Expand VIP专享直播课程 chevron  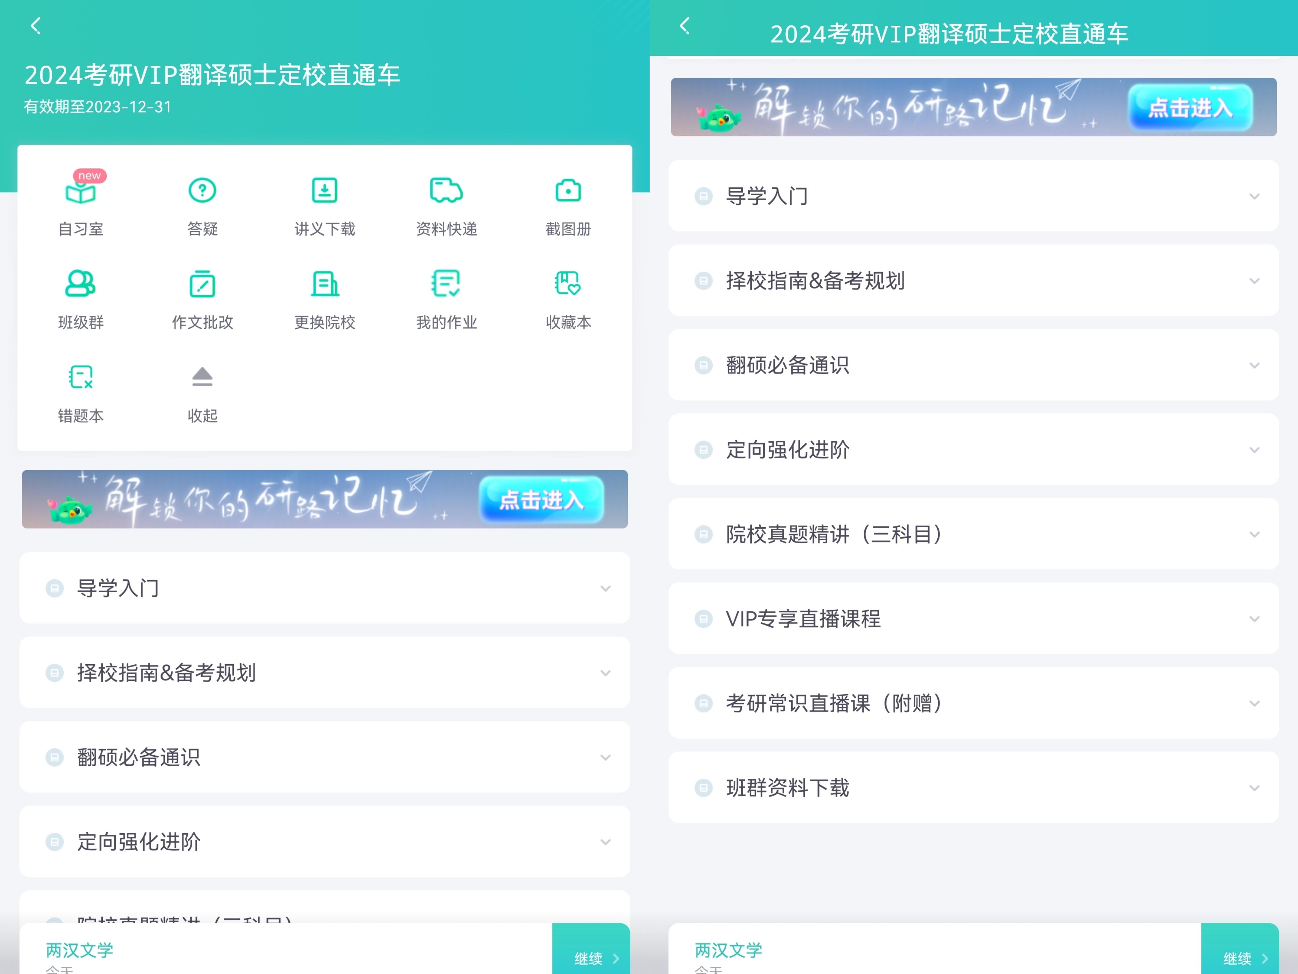(1255, 619)
